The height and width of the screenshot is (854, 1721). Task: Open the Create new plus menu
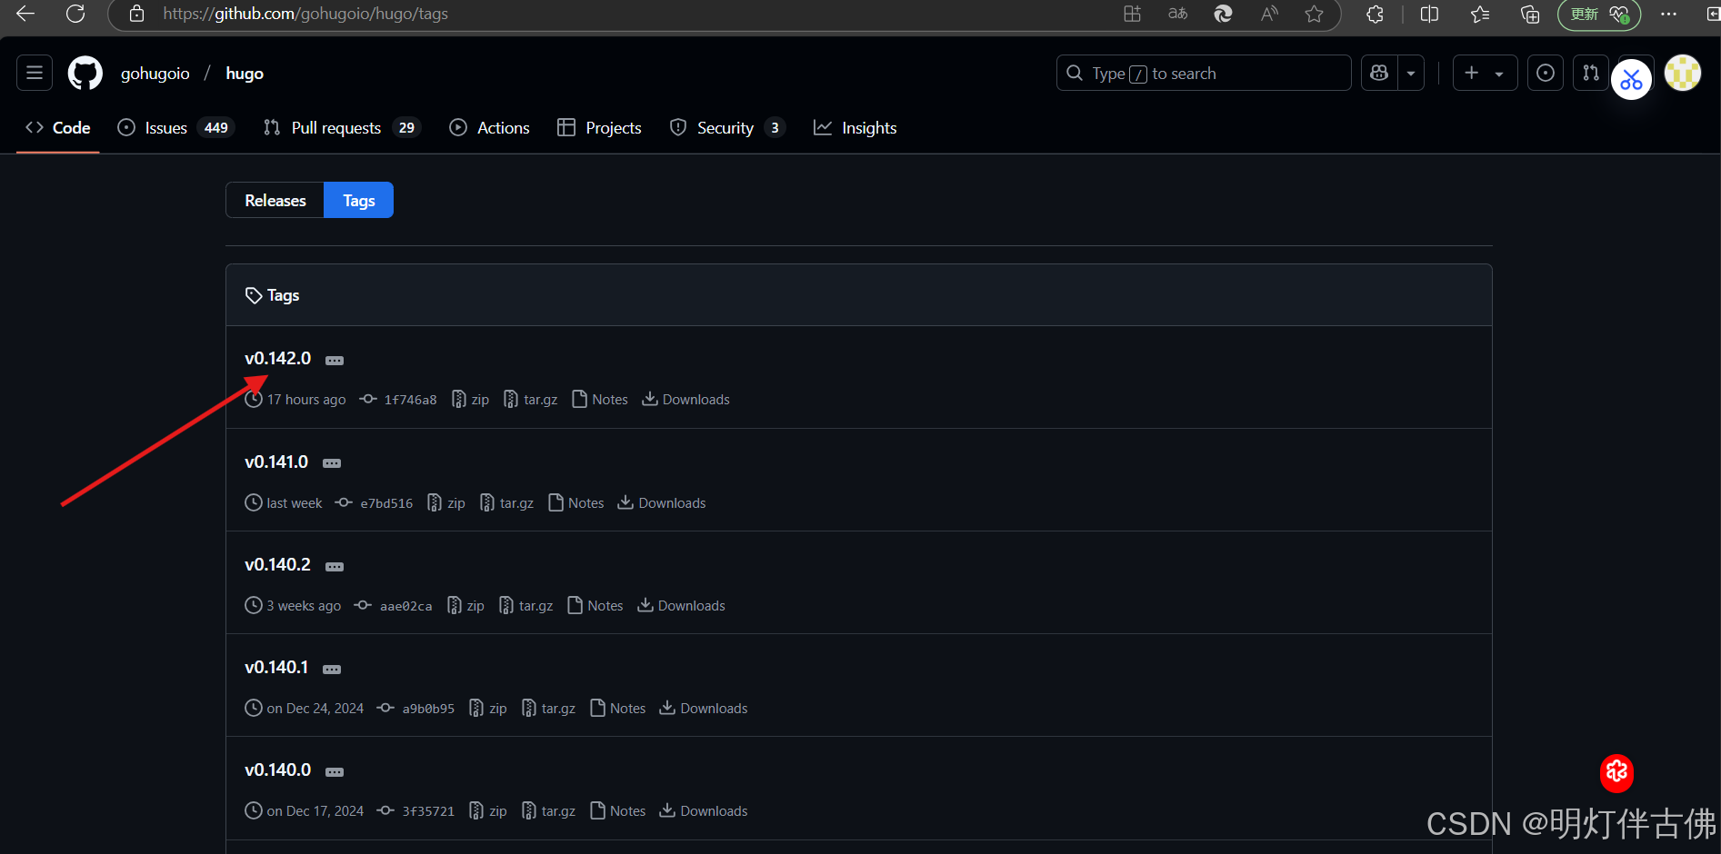(1485, 73)
